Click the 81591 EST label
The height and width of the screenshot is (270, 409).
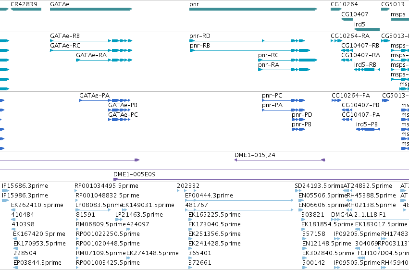85,215
